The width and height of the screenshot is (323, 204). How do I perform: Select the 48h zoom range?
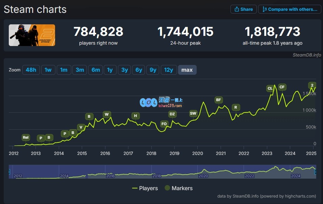(x=31, y=70)
